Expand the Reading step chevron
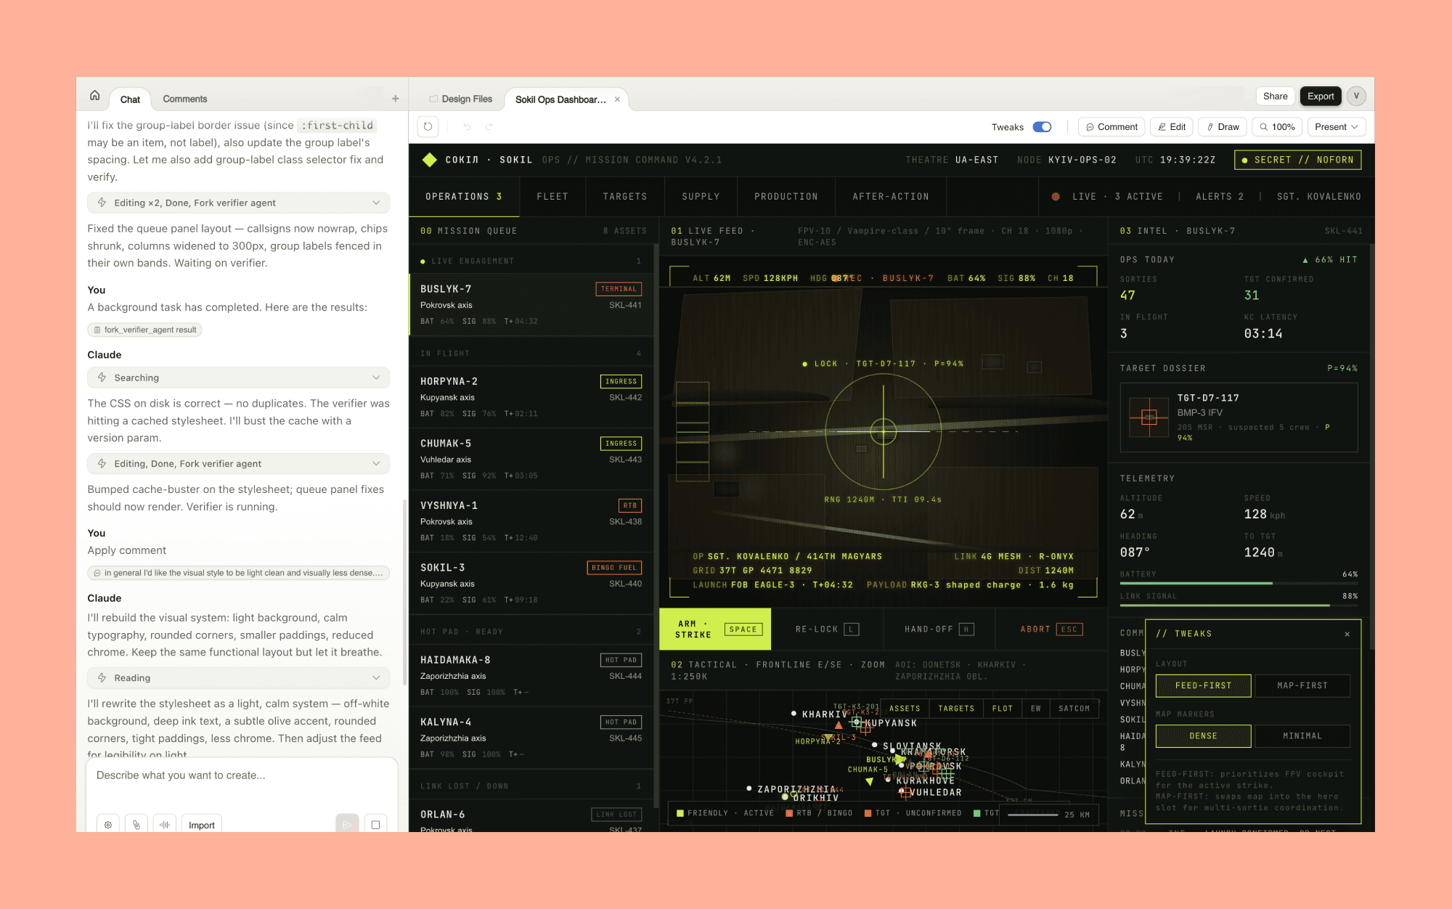This screenshot has width=1452, height=909. pos(376,677)
